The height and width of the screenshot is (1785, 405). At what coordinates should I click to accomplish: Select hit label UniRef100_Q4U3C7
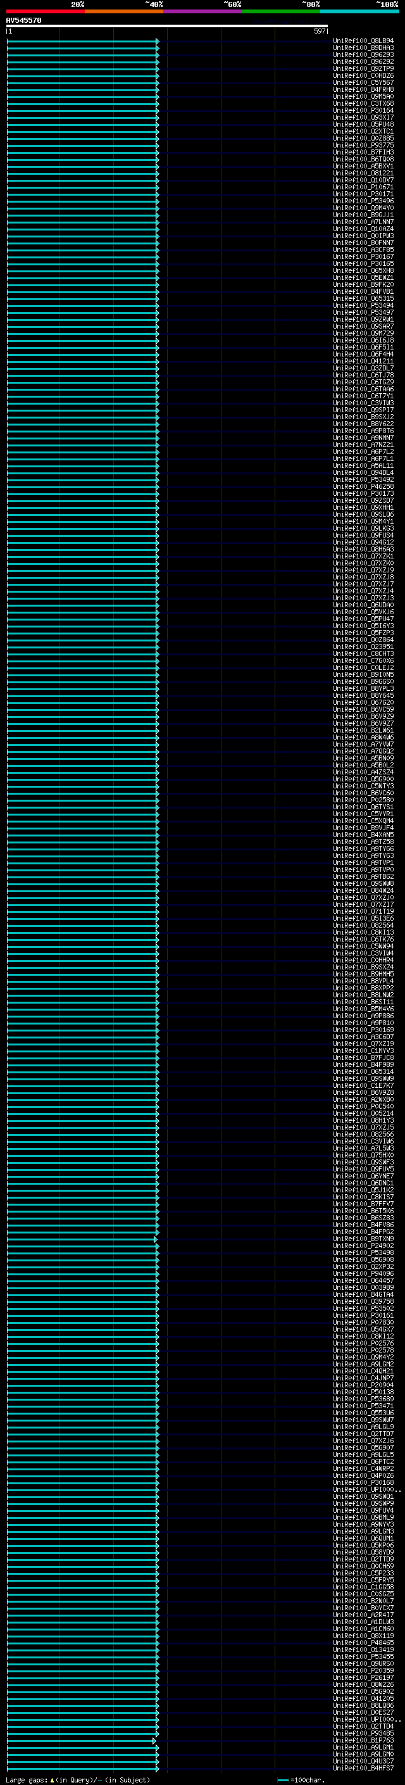point(363,1761)
